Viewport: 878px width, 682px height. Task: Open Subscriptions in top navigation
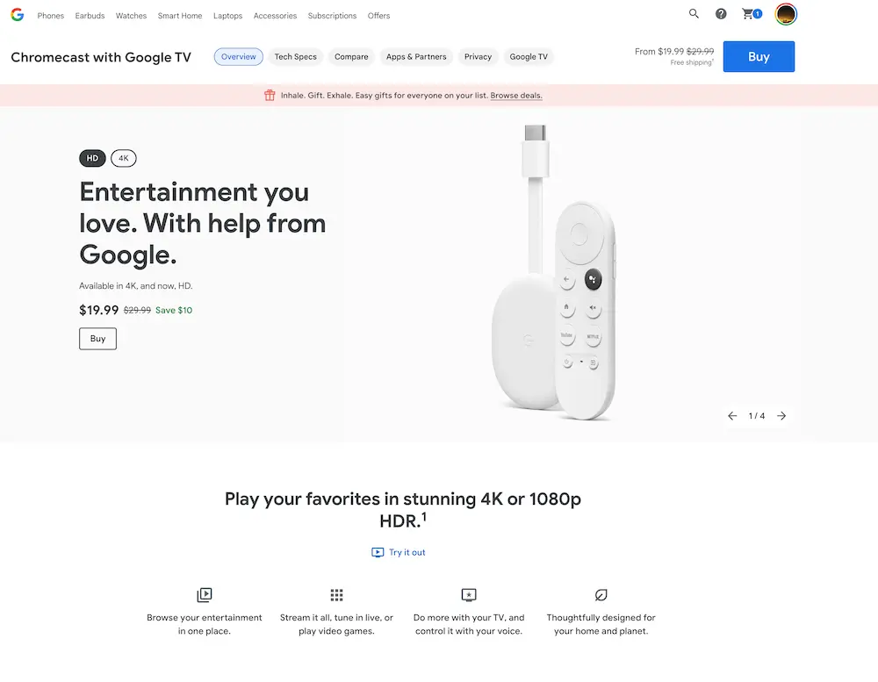pyautogui.click(x=332, y=16)
